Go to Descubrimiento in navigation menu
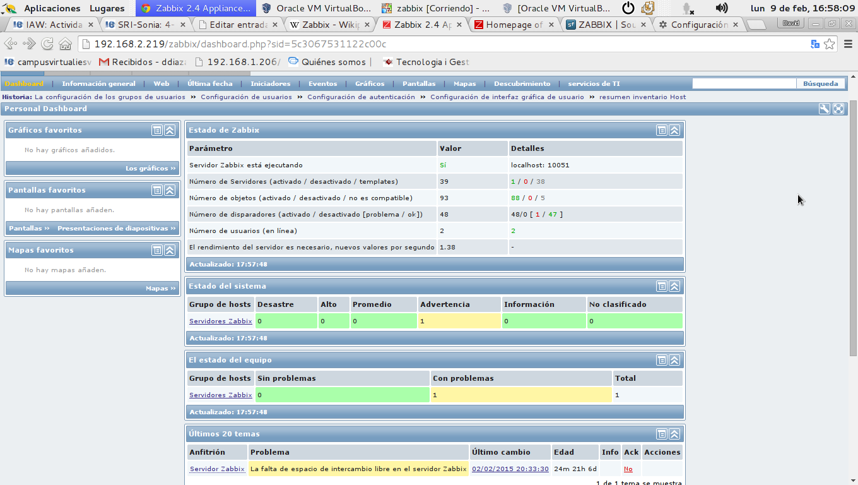Screen dimensions: 858x485 [x=522, y=83]
